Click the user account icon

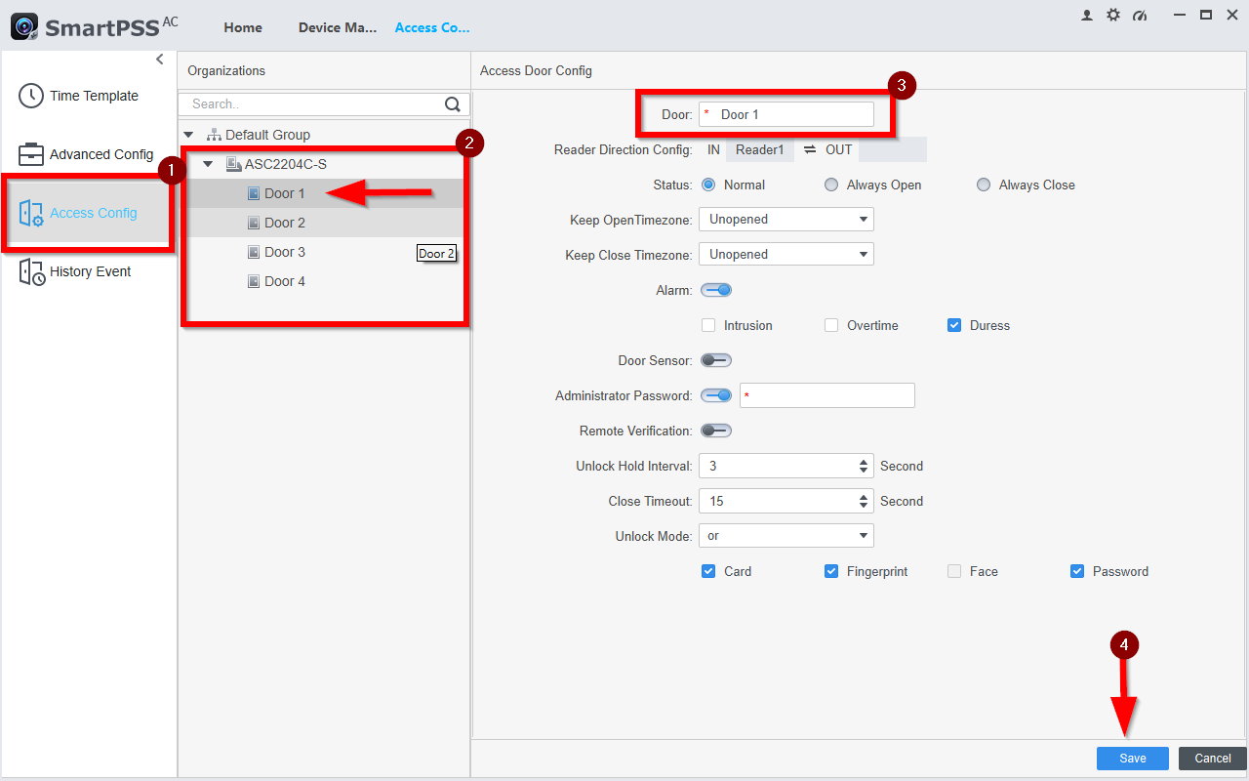(x=1087, y=15)
